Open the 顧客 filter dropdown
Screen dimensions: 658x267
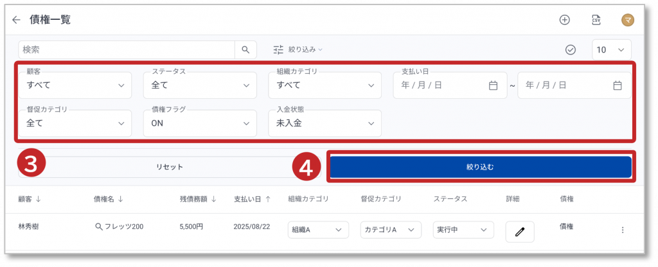[75, 85]
